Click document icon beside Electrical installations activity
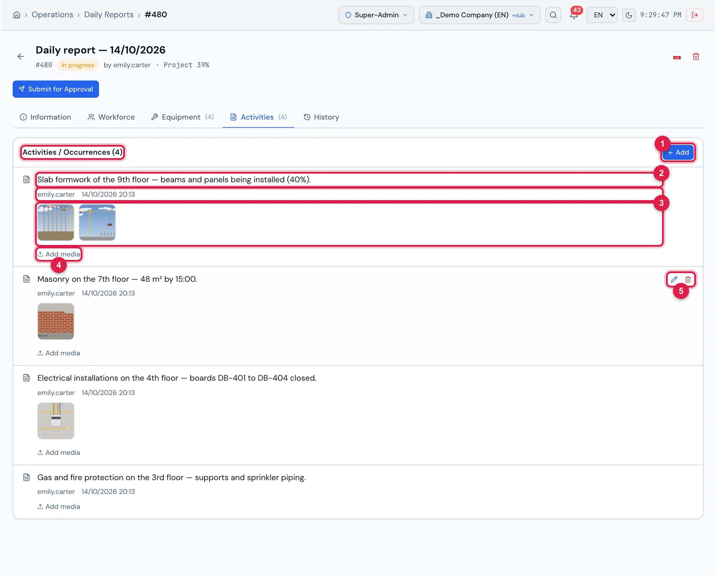715x575 pixels. tap(26, 378)
